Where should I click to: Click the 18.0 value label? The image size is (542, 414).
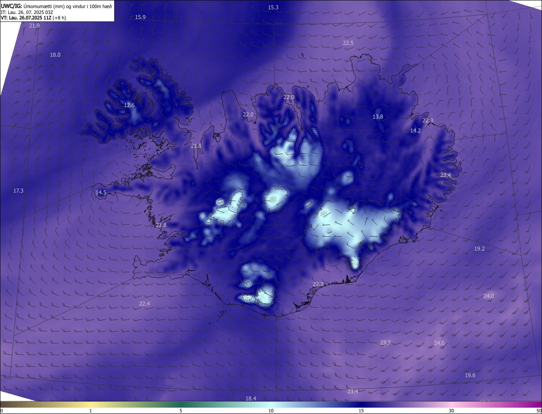pos(55,55)
